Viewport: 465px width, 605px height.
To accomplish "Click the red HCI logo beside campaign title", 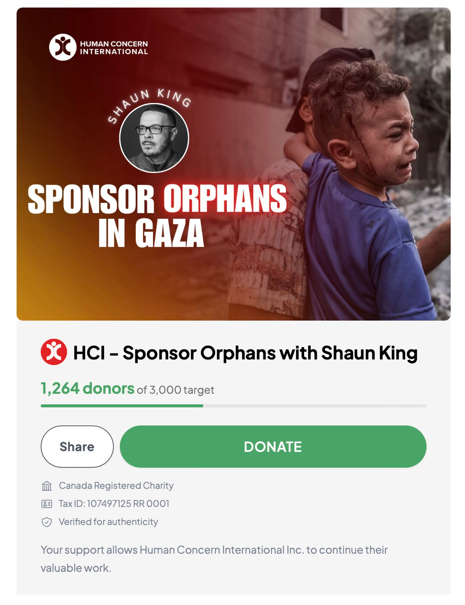I will click(54, 352).
